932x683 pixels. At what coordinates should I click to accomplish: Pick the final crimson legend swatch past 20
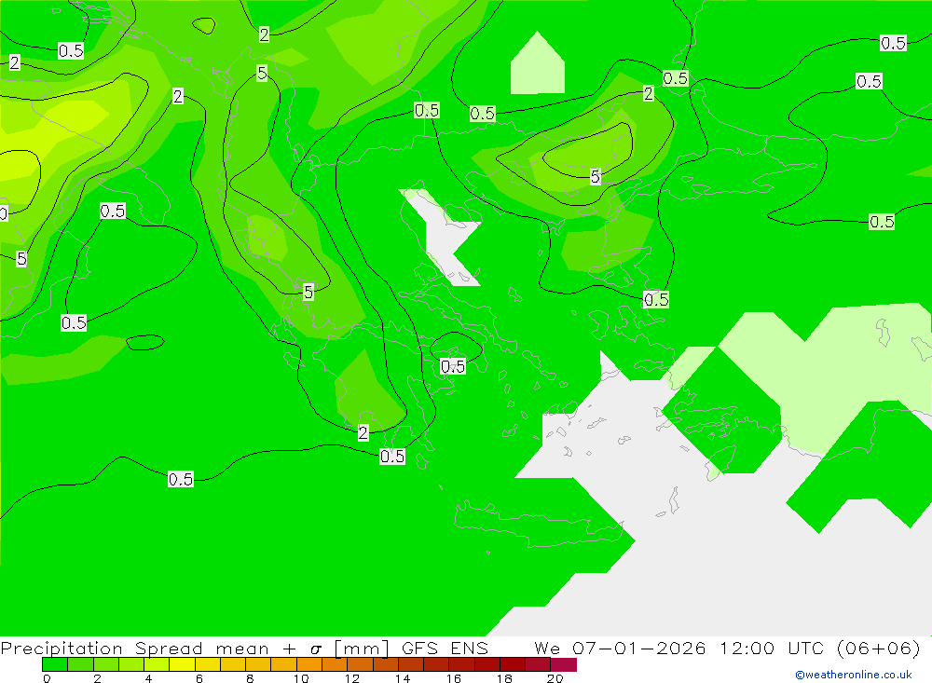point(564,664)
